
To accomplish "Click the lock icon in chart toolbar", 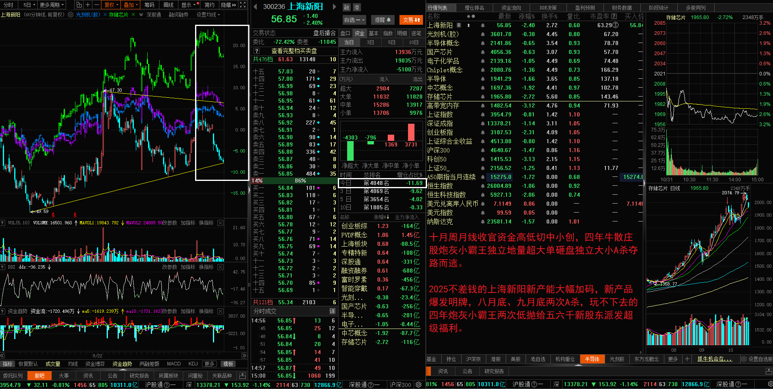I will coord(79,5).
